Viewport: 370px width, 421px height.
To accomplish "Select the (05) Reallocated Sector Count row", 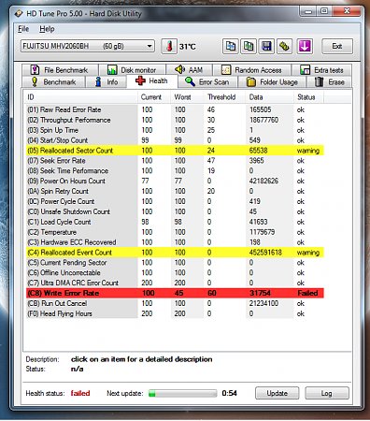I will point(175,151).
